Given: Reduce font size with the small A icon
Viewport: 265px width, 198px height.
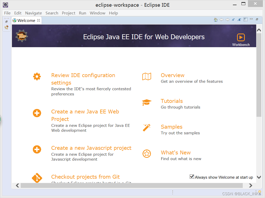Looking at the screenshot, I should click(233, 20).
